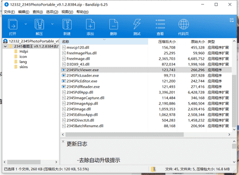239x175 pixels.
Task: Click file list scroll right arrow
Action: (x=229, y=134)
